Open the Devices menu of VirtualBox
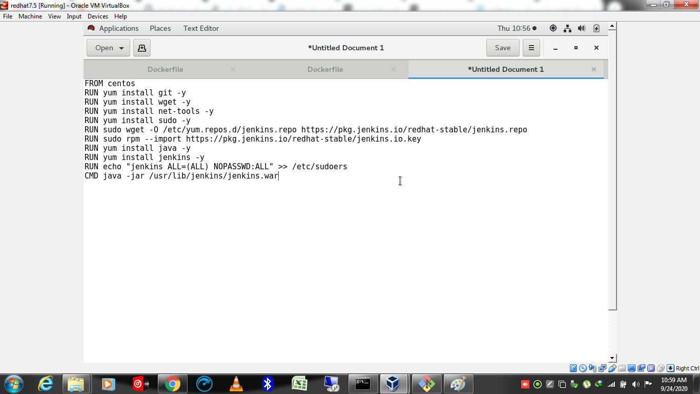 click(97, 16)
